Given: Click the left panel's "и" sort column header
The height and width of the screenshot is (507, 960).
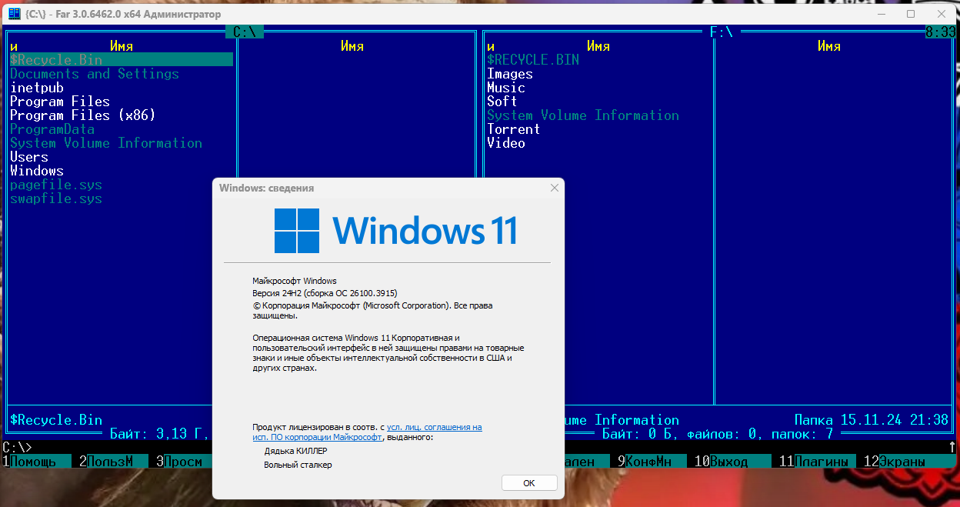Looking at the screenshot, I should point(14,46).
